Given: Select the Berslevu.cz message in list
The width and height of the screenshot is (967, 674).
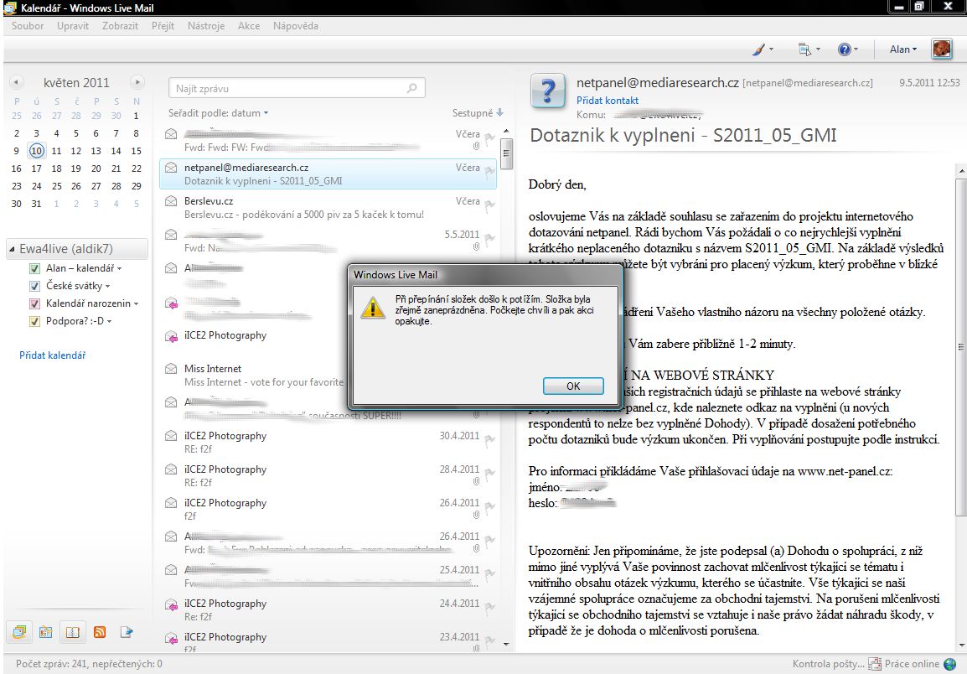Looking at the screenshot, I should click(328, 207).
